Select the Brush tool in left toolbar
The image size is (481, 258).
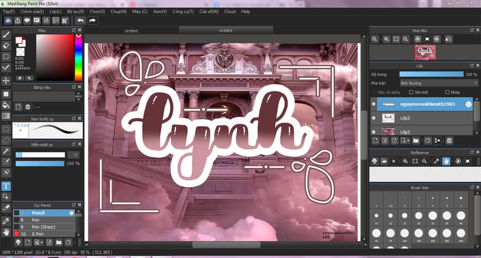pos(6,35)
